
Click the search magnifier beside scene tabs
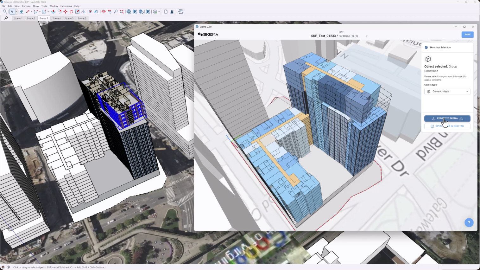[6, 18]
